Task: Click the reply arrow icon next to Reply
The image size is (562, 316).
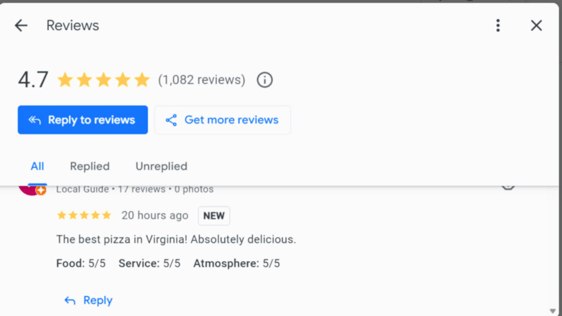Action: click(69, 300)
